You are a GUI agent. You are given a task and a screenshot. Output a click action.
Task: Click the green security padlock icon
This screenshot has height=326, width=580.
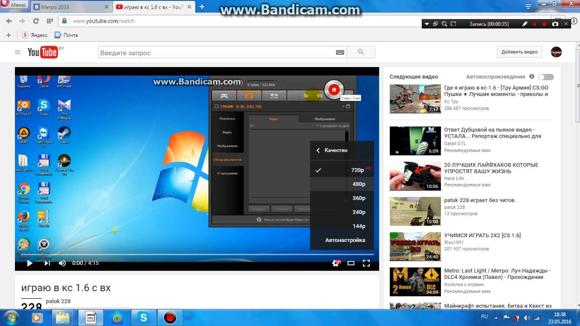tap(64, 21)
